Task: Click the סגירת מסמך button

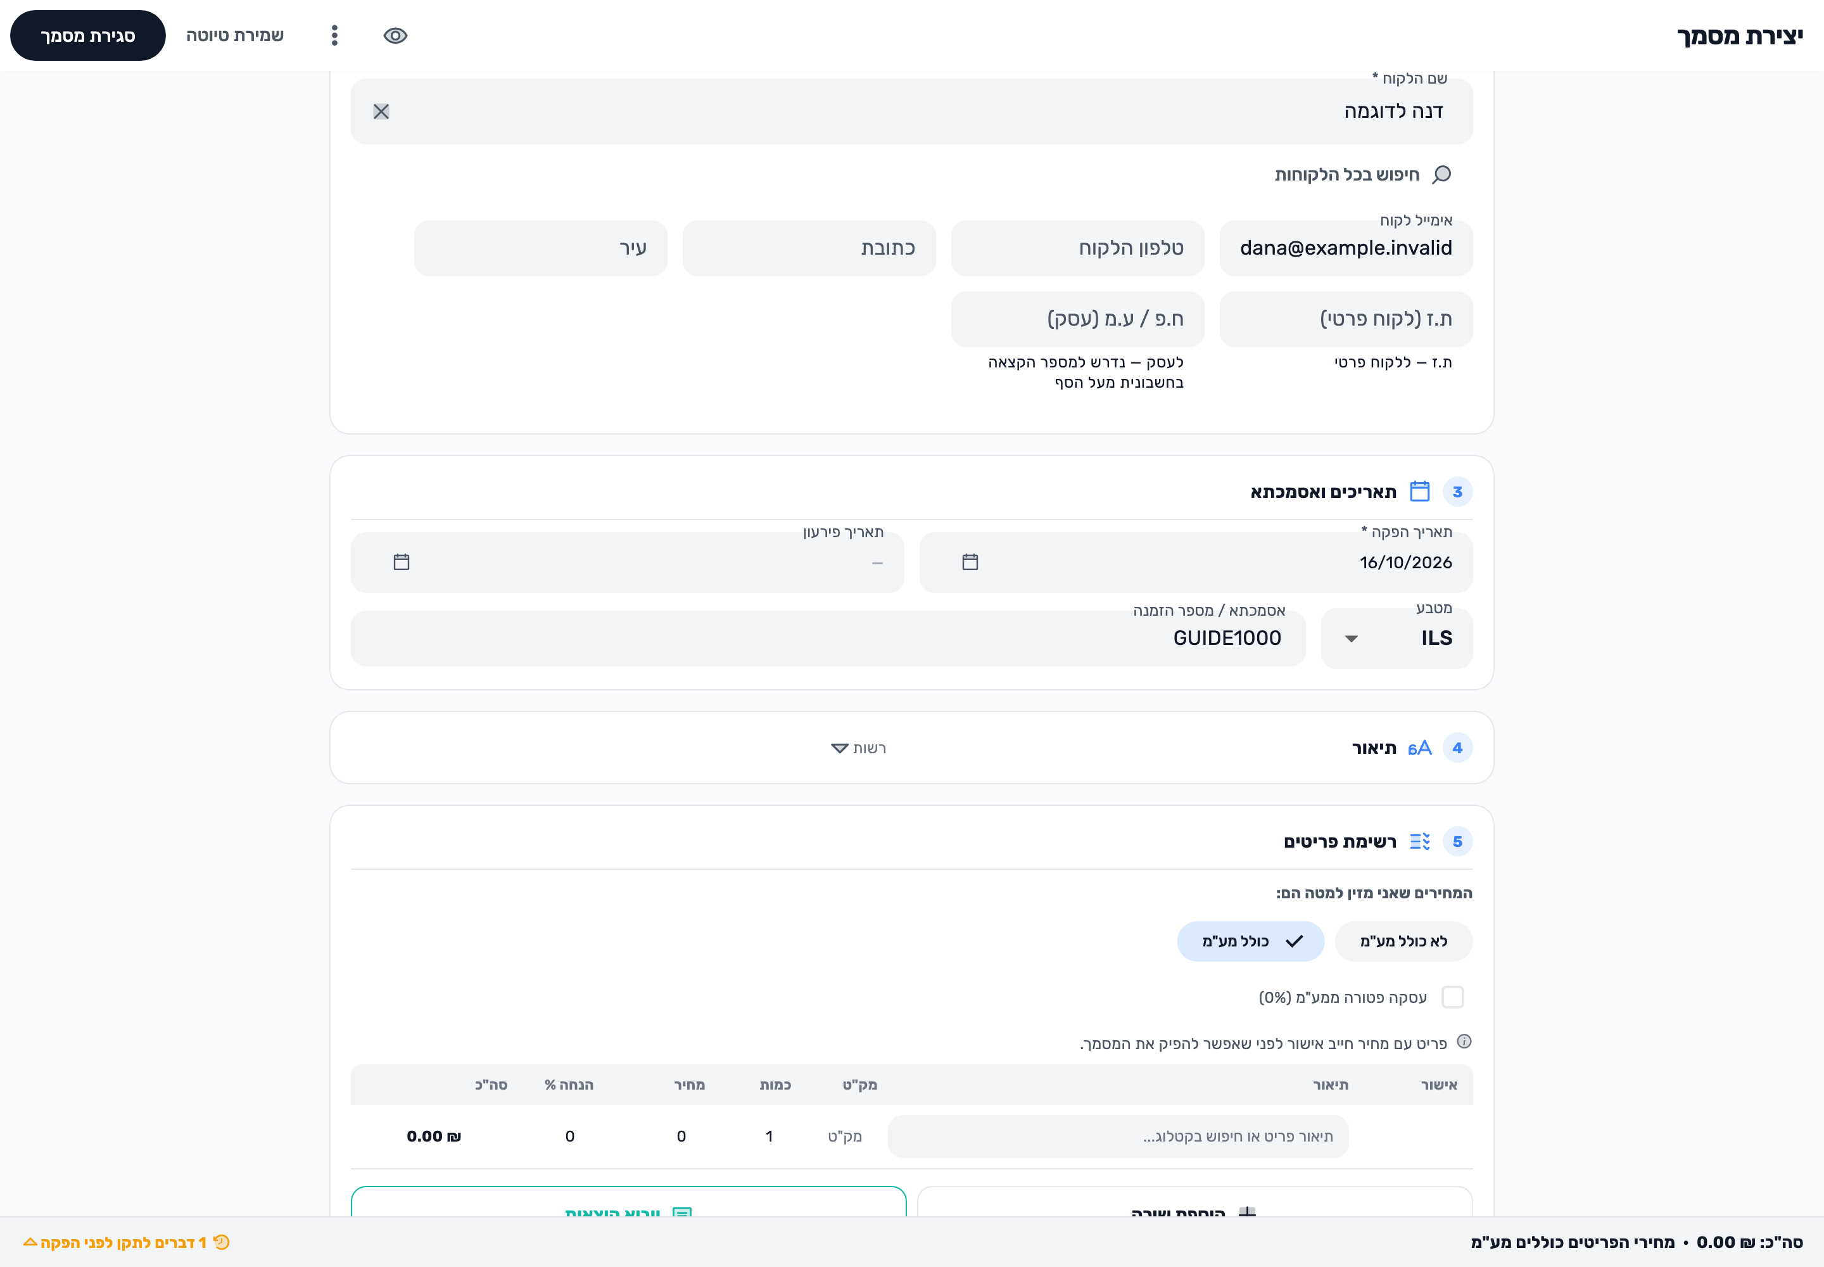Action: click(x=87, y=35)
